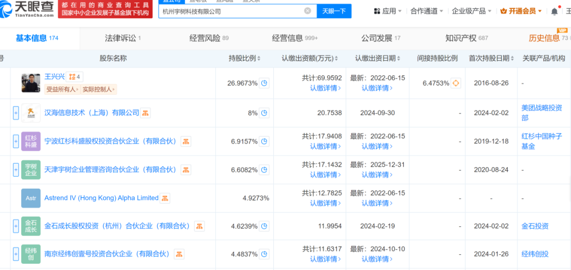The image size is (571, 270).
Task: Open pie chart icon for 王兴兴 shareholding
Action: pos(265,83)
